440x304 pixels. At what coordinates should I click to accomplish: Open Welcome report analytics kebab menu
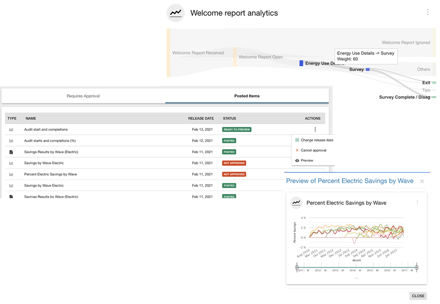[x=427, y=12]
